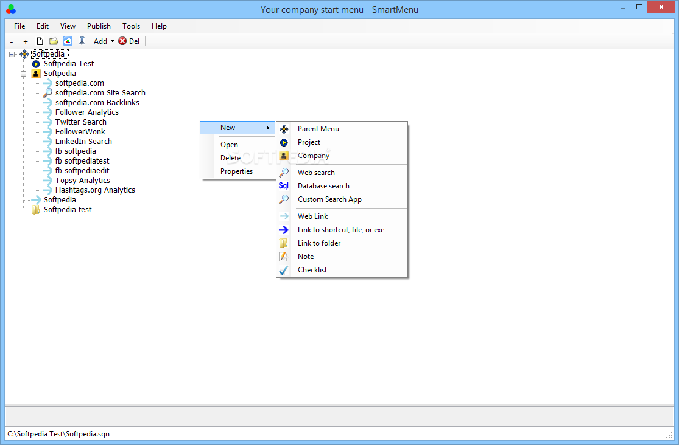This screenshot has height=445, width=679.
Task: Click the red Del delete button
Action: point(129,41)
